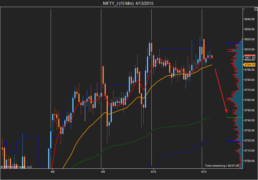The height and width of the screenshot is (180, 258).
Task: Click the 8760.00 price axis label
Action: pyautogui.click(x=249, y=100)
